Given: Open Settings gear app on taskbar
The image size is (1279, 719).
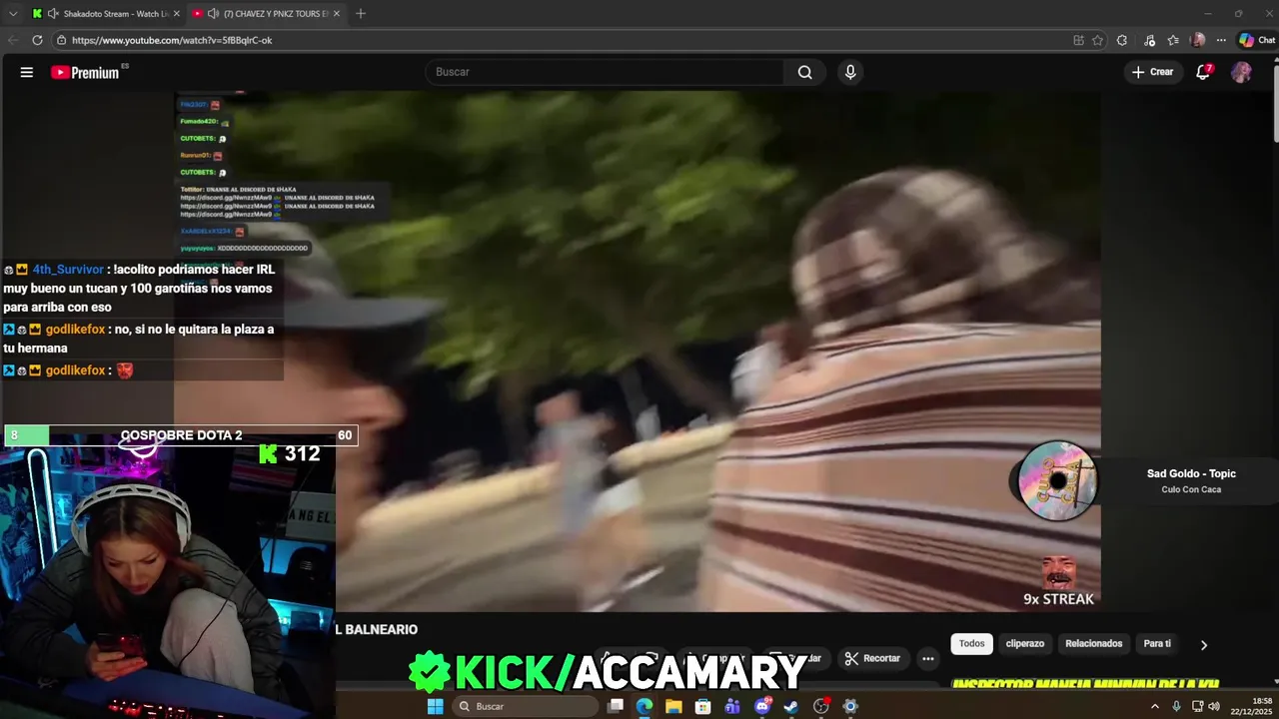Looking at the screenshot, I should (x=850, y=706).
